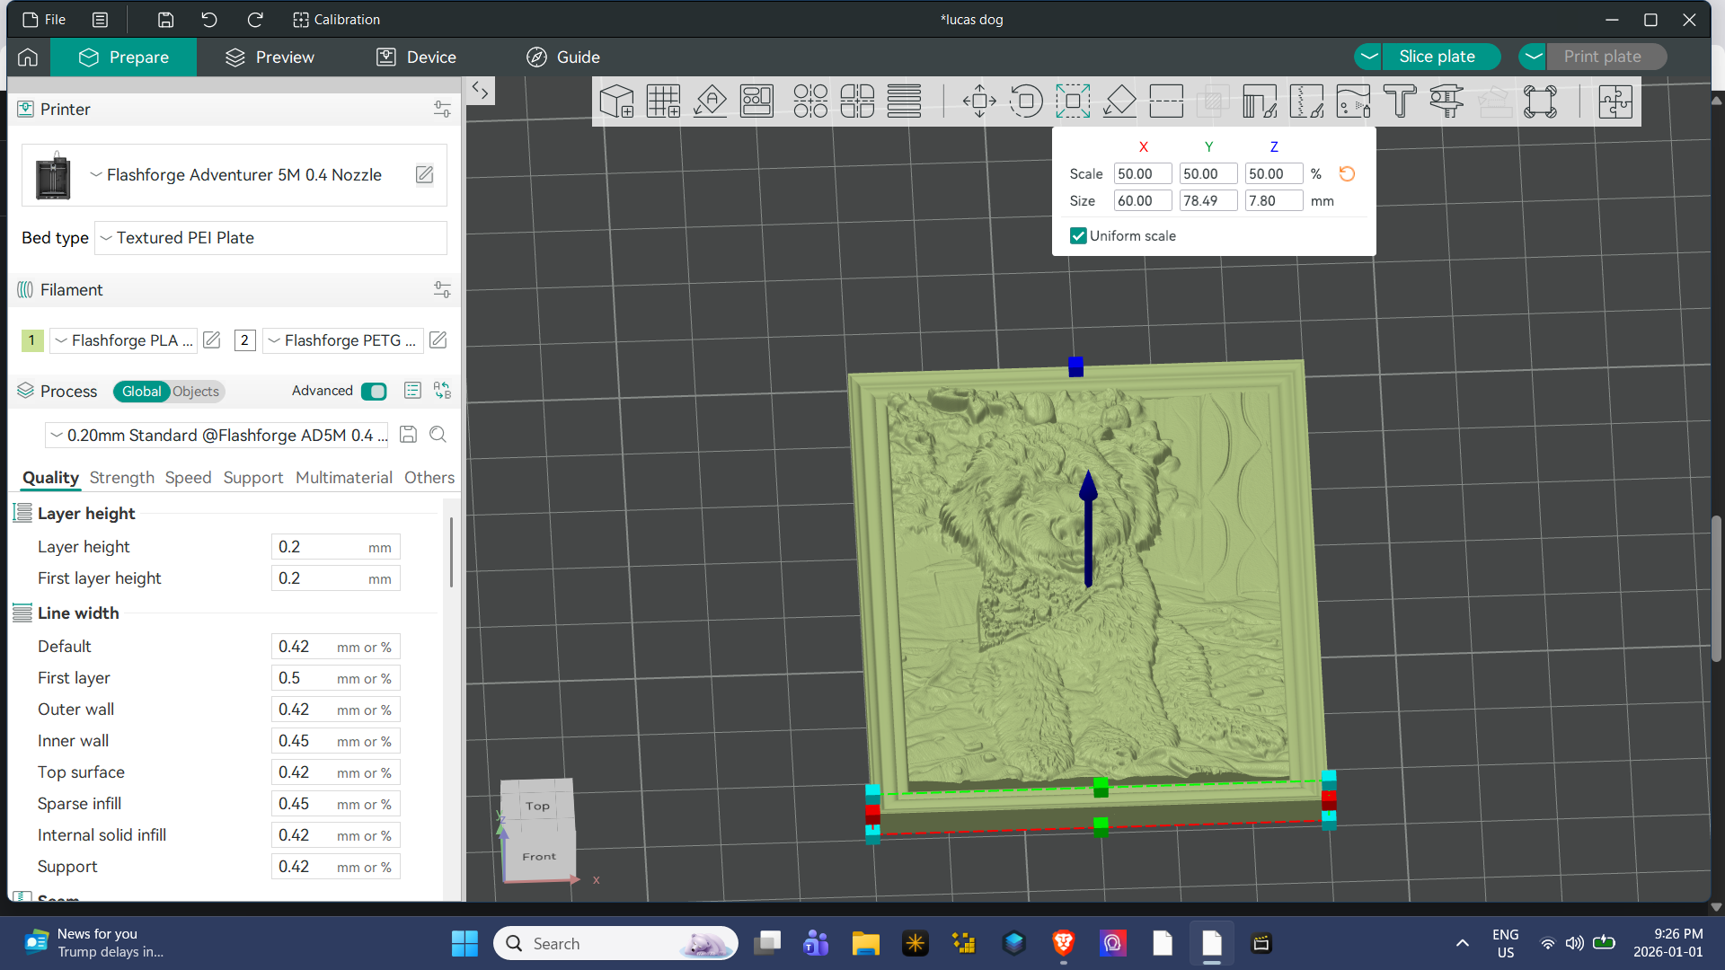Select the Lay on face tool

click(1119, 101)
